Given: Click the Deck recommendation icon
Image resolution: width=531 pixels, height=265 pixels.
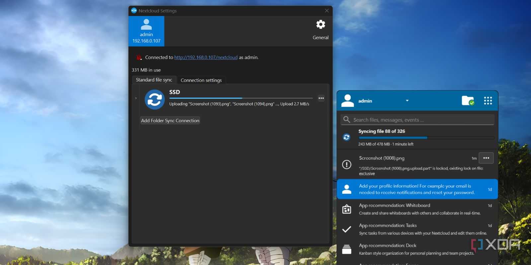Looking at the screenshot, I should [346, 249].
